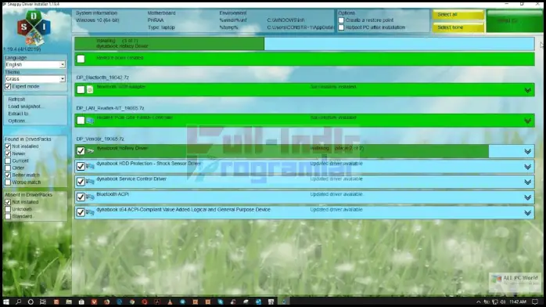Open the Language dropdown
The height and width of the screenshot is (307, 546).
(35, 65)
